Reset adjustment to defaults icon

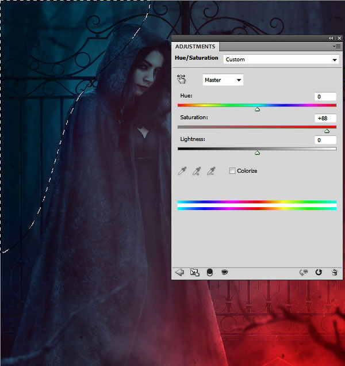(x=319, y=272)
